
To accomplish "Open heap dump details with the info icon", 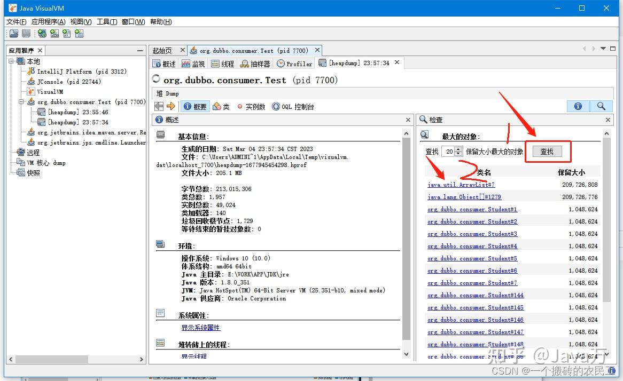I will coord(578,106).
